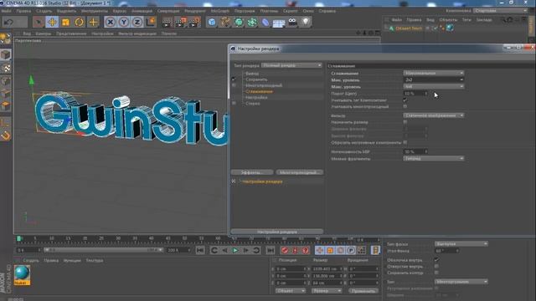
Task: Add a Light object icon
Action: coord(306,23)
